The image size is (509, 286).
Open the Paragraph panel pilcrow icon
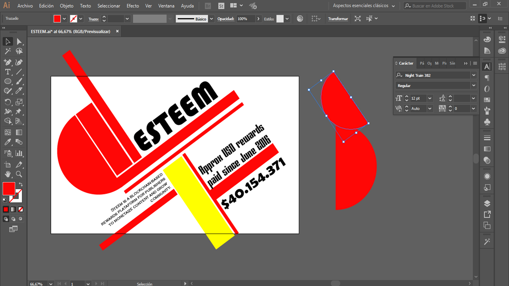(x=487, y=78)
